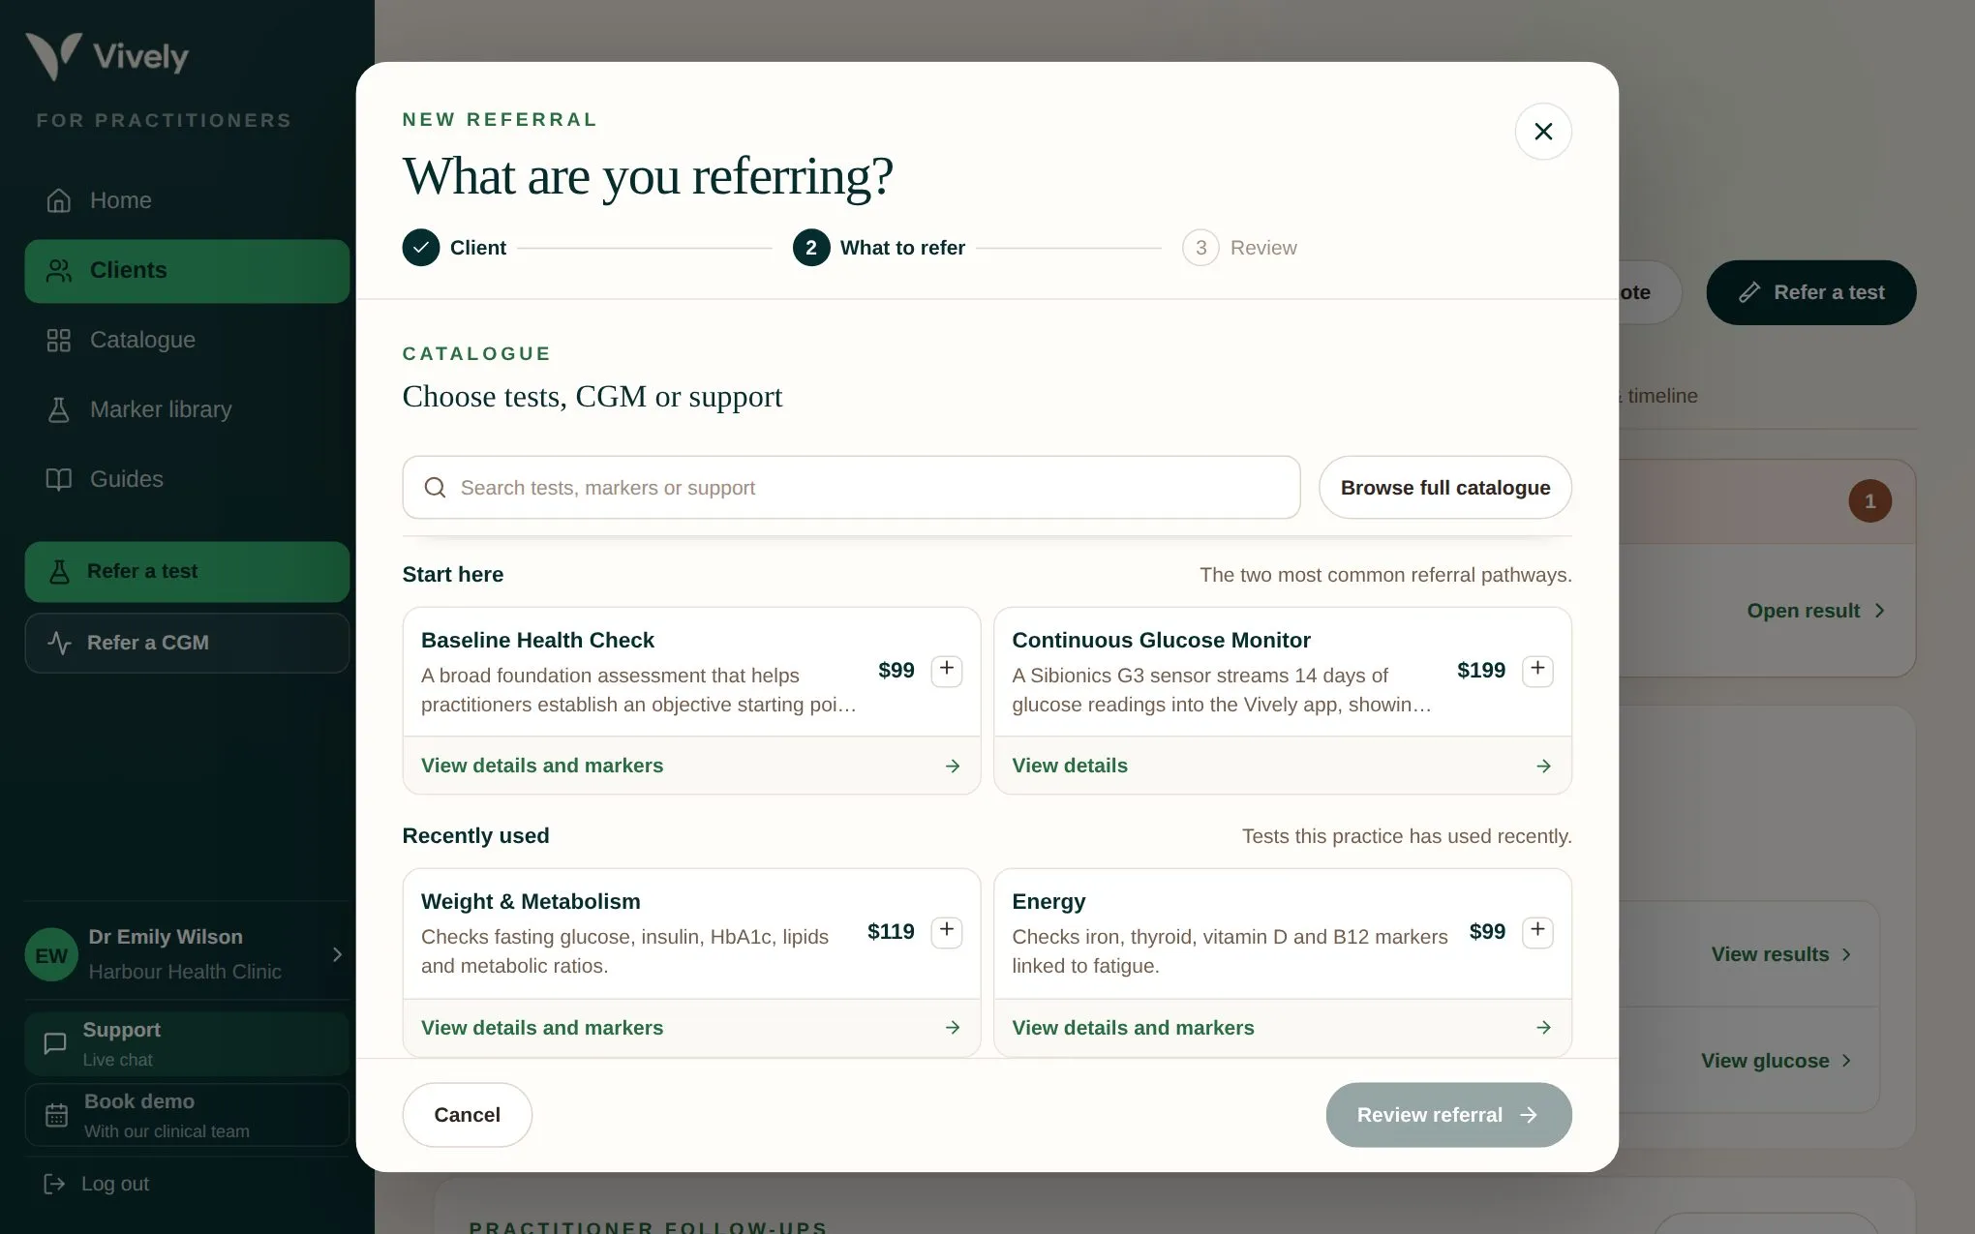
Task: Click the Support chat bubble icon
Action: tap(55, 1043)
